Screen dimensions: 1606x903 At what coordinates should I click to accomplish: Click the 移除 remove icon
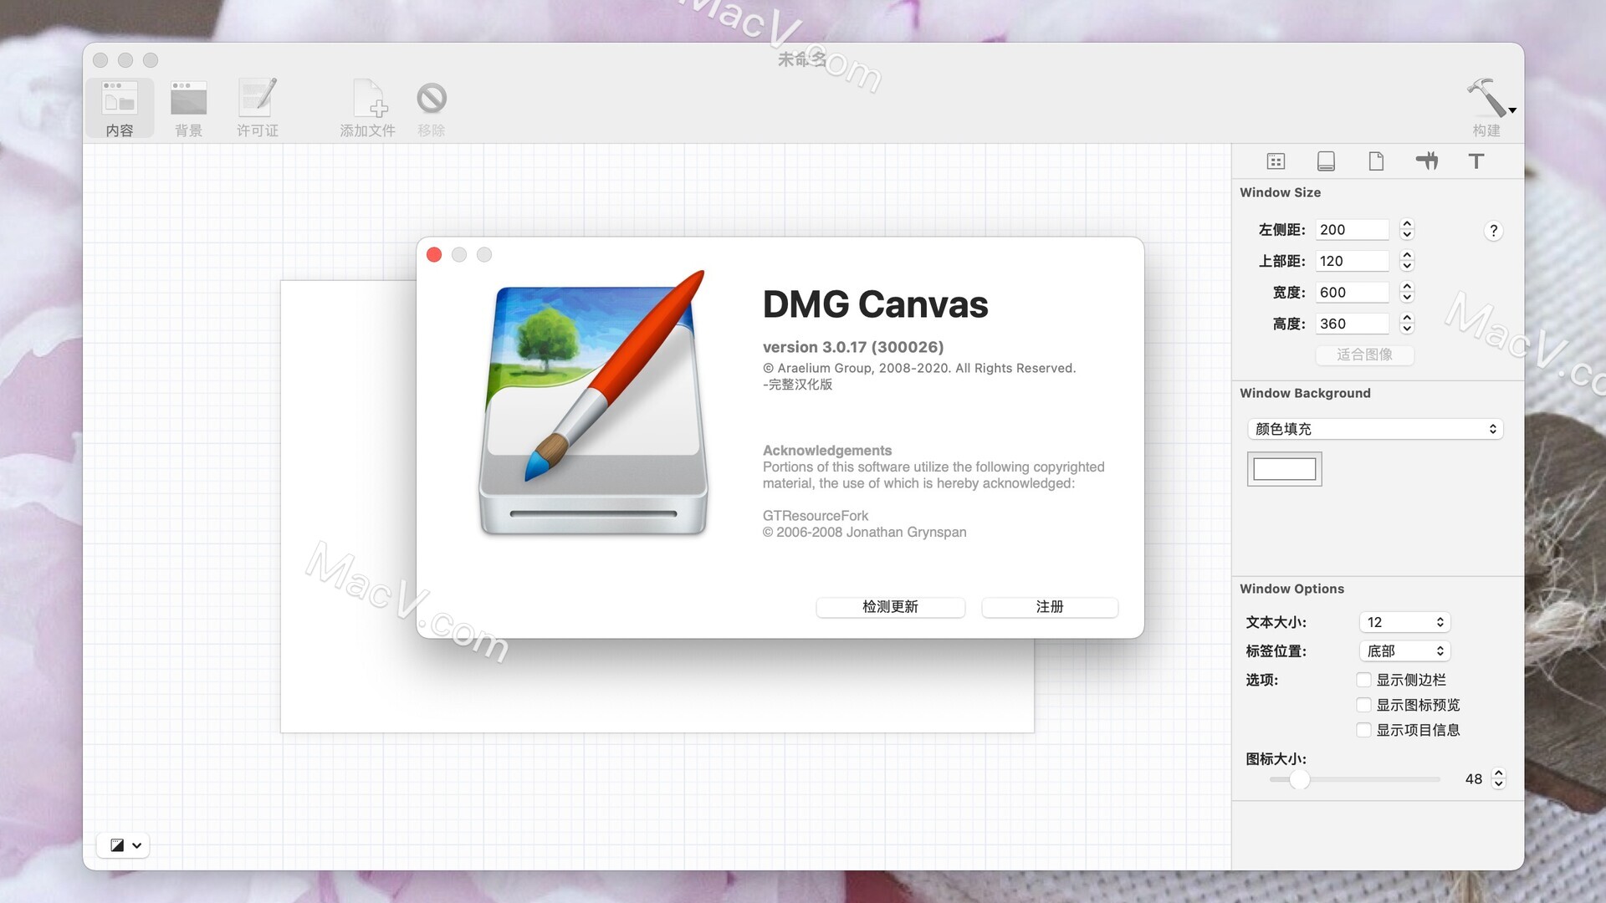pyautogui.click(x=432, y=99)
